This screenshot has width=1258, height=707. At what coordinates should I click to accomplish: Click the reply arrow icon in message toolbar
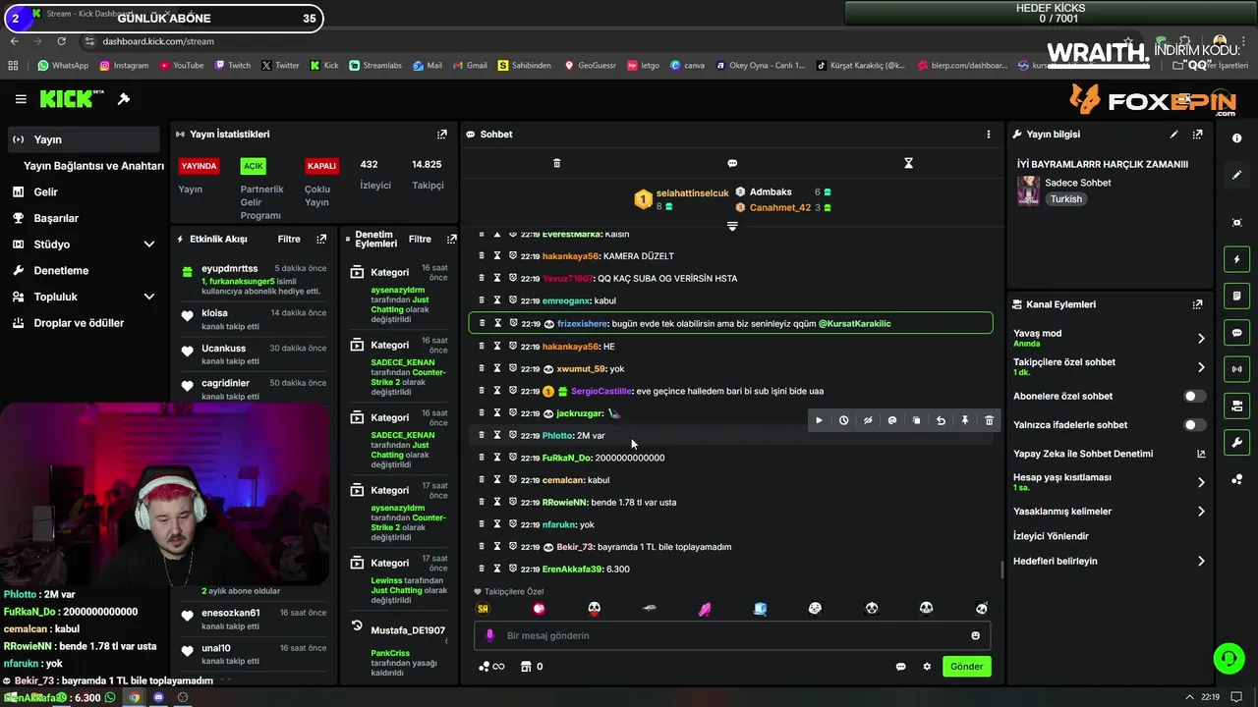(x=941, y=420)
